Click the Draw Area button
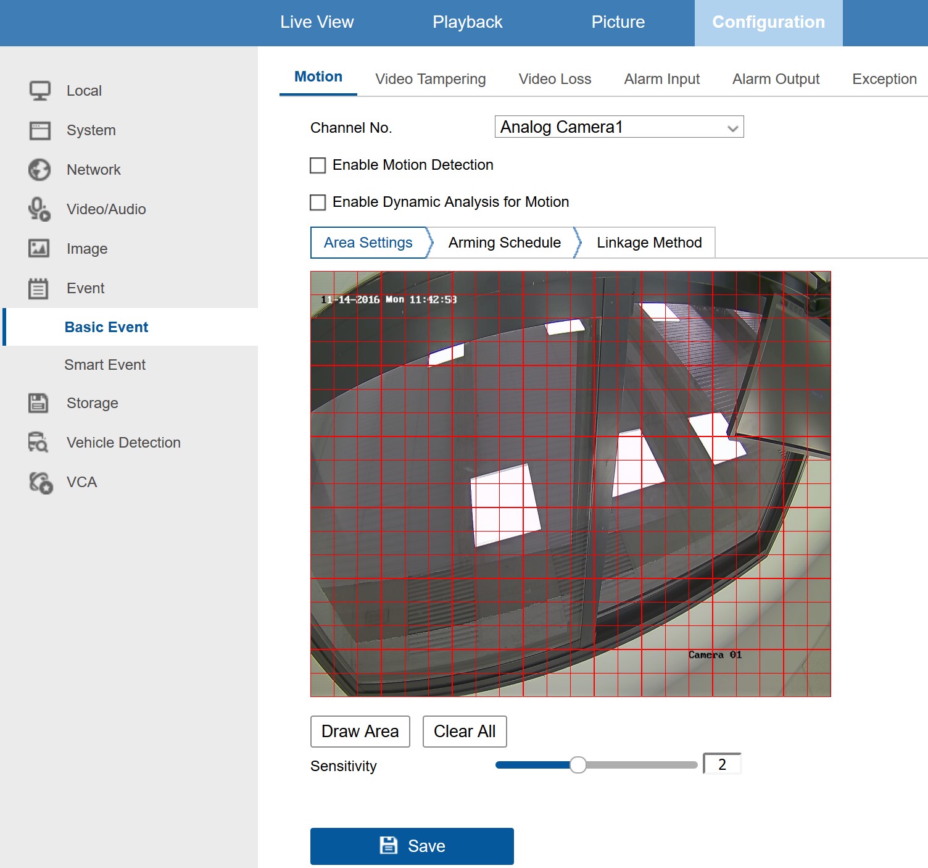Viewport: 928px width, 868px height. coord(360,732)
